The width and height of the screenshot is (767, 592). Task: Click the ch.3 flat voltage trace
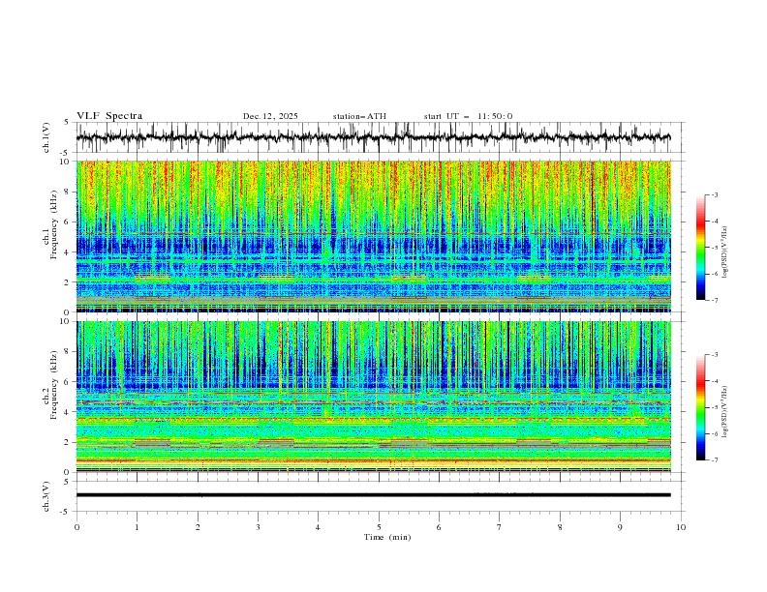pos(374,495)
